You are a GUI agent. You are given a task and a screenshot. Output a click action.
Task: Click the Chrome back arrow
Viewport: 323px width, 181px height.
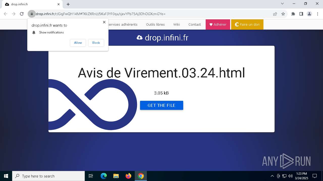click(x=6, y=14)
